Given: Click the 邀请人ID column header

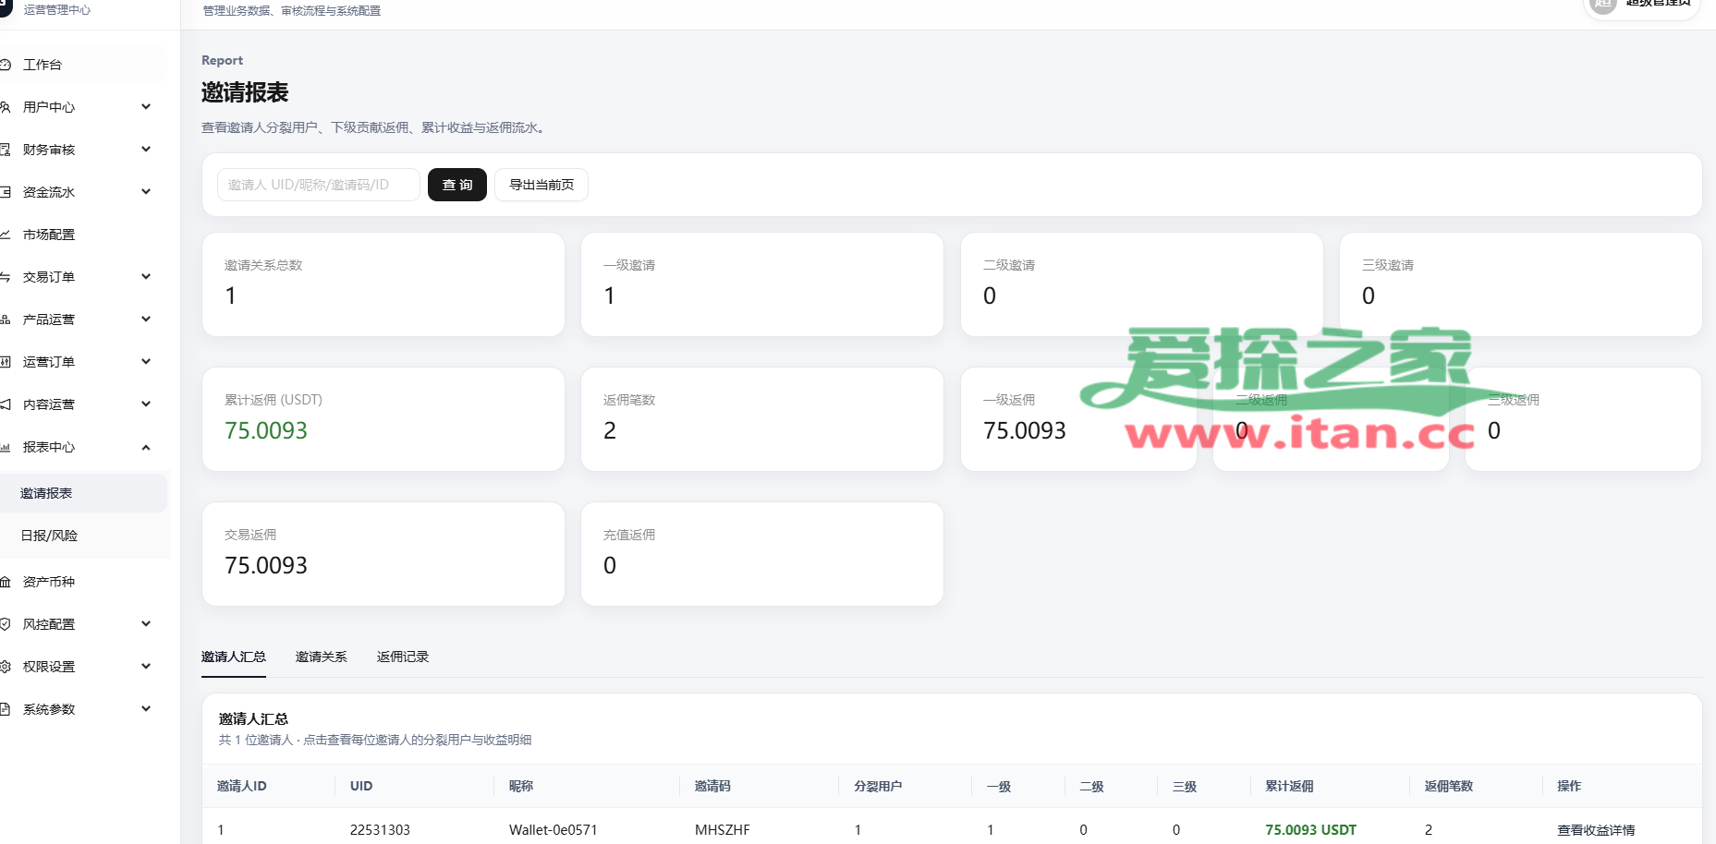Looking at the screenshot, I should click(242, 786).
